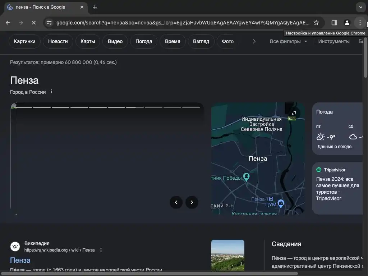Open site information icon in address bar
The image size is (368, 276).
click(x=49, y=23)
